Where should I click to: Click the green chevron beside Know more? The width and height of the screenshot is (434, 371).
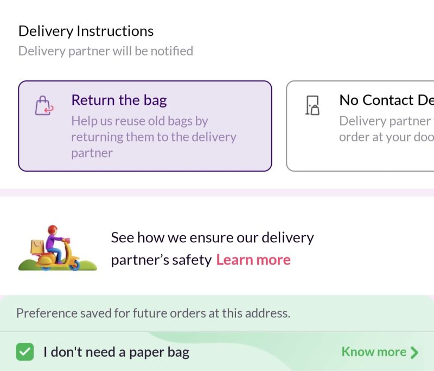(414, 353)
